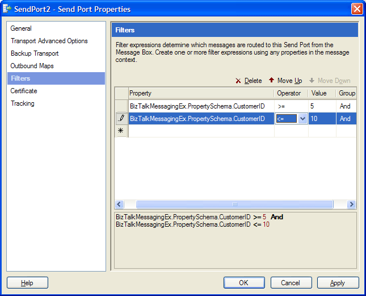
Task: Click the filter expression preview pane
Action: 235,240
